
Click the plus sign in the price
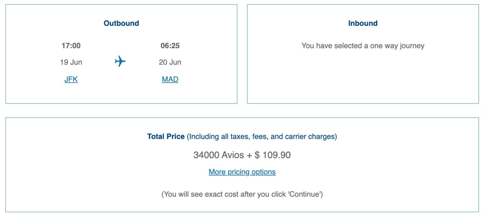[x=249, y=155]
